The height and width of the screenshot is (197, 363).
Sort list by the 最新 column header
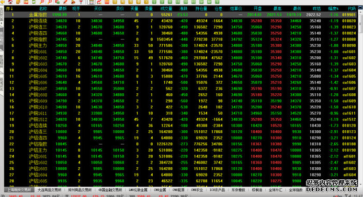coord(63,8)
